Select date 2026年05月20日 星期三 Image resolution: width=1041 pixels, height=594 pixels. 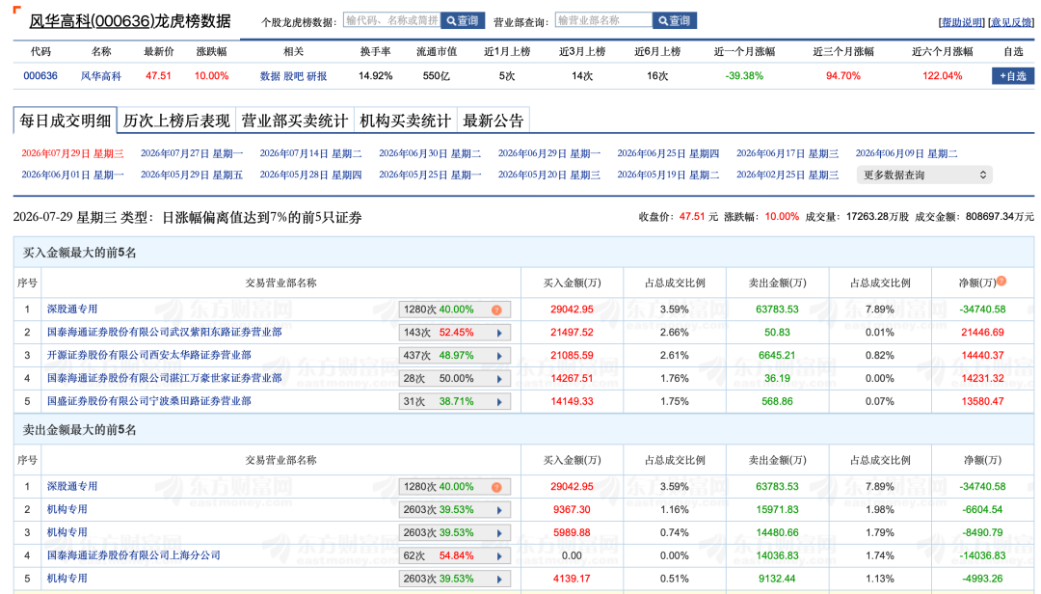coord(549,175)
